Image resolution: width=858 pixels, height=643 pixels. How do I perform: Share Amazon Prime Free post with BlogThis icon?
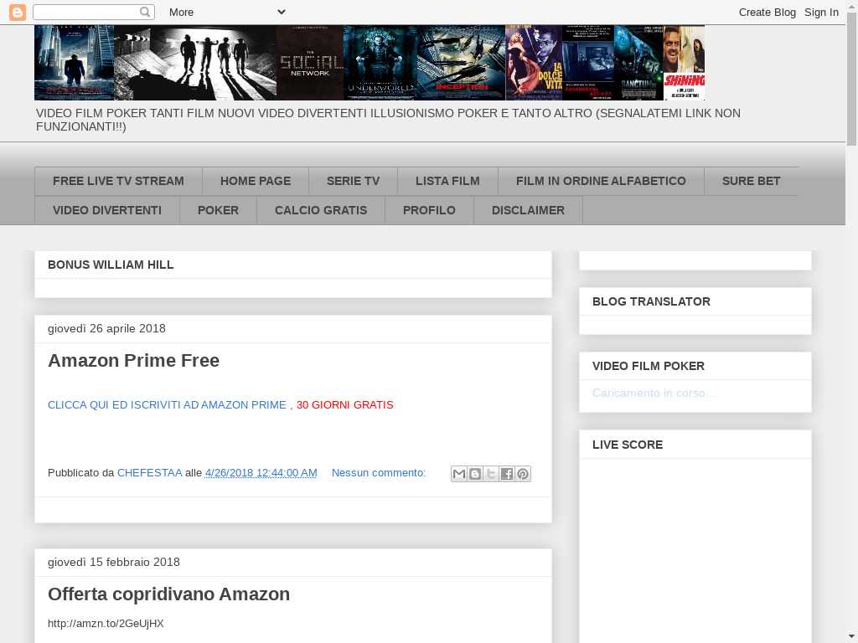click(x=475, y=474)
